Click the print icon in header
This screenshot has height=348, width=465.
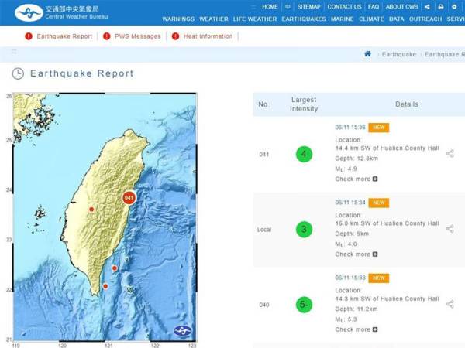point(441,7)
